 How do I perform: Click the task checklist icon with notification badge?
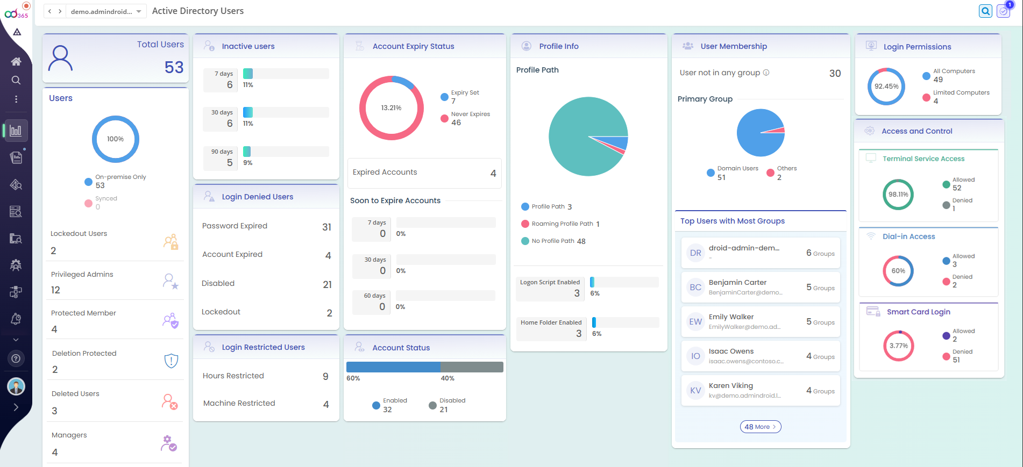tap(1004, 11)
